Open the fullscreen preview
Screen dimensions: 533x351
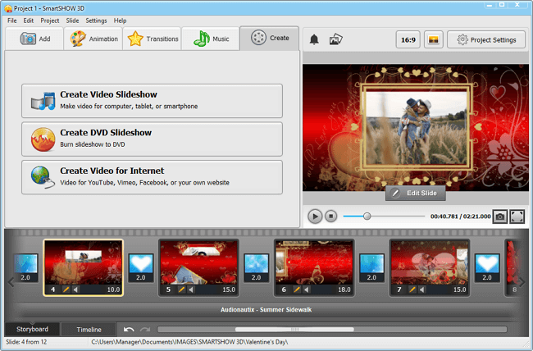click(x=517, y=217)
